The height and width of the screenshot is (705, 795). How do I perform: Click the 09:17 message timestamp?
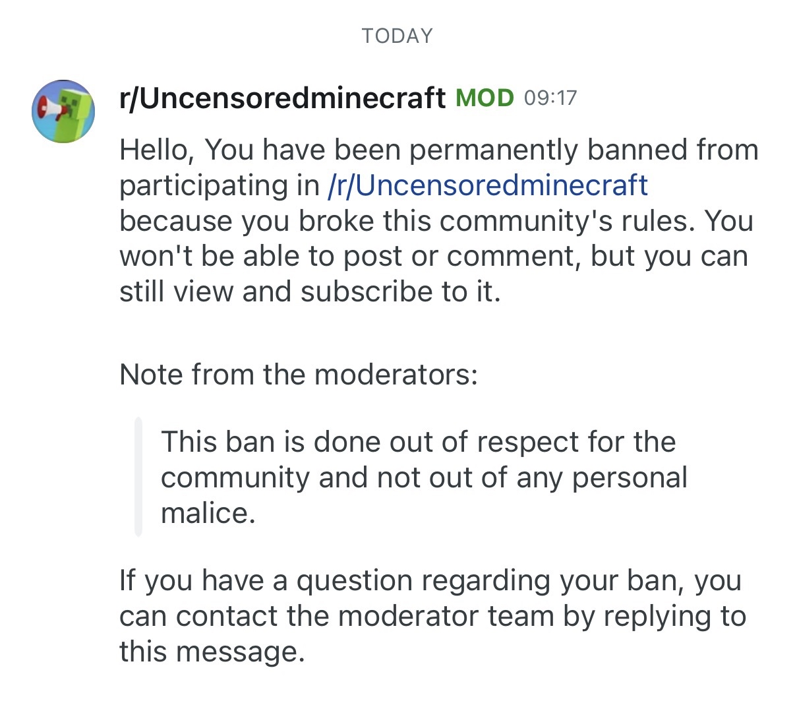[550, 98]
